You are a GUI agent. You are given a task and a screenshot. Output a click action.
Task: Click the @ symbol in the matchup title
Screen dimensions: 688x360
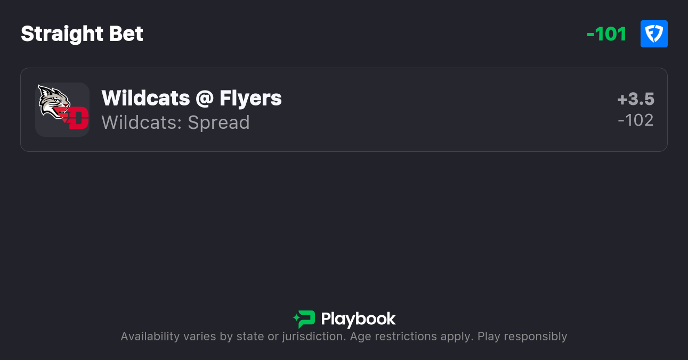205,99
